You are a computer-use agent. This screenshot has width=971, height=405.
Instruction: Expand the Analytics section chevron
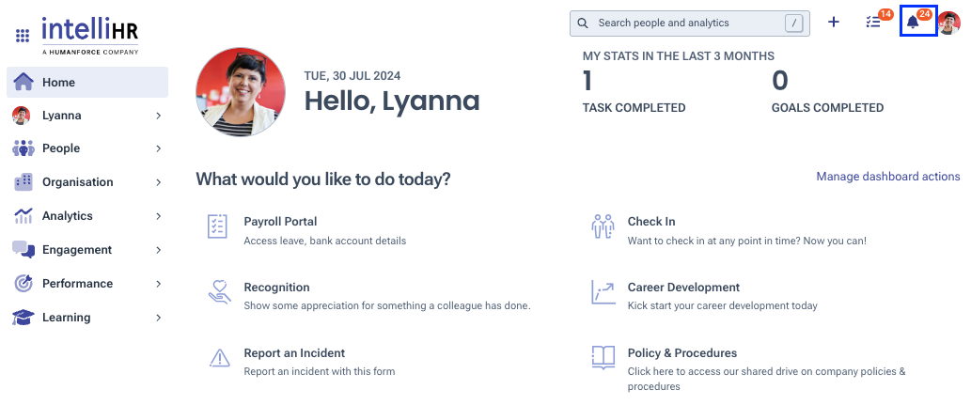pyautogui.click(x=159, y=216)
